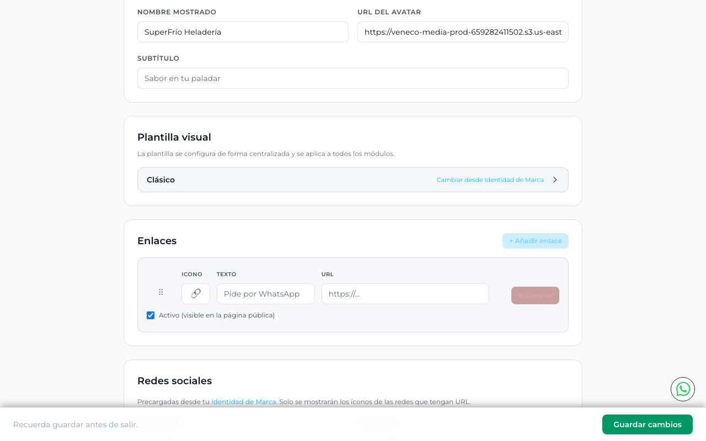
Task: Click the link URL field showing https://
Action: click(405, 294)
